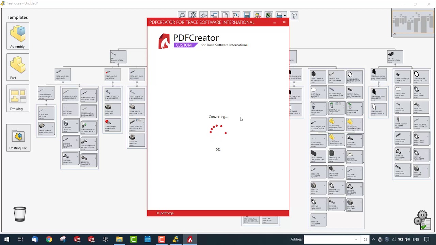
Task: Open the list view toolbar icon
Action: pos(214,15)
